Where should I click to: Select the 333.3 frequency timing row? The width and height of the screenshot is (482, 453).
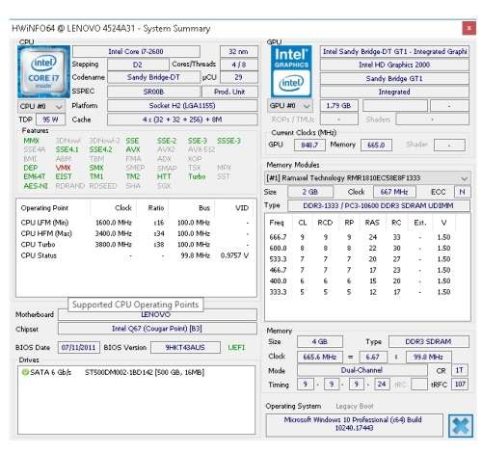pos(360,292)
